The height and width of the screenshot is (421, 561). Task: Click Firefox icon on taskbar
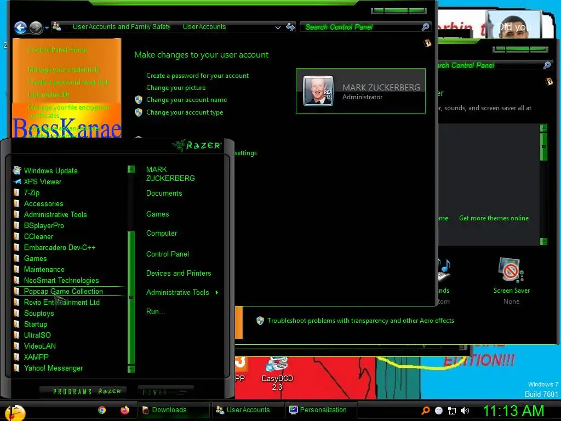click(124, 410)
